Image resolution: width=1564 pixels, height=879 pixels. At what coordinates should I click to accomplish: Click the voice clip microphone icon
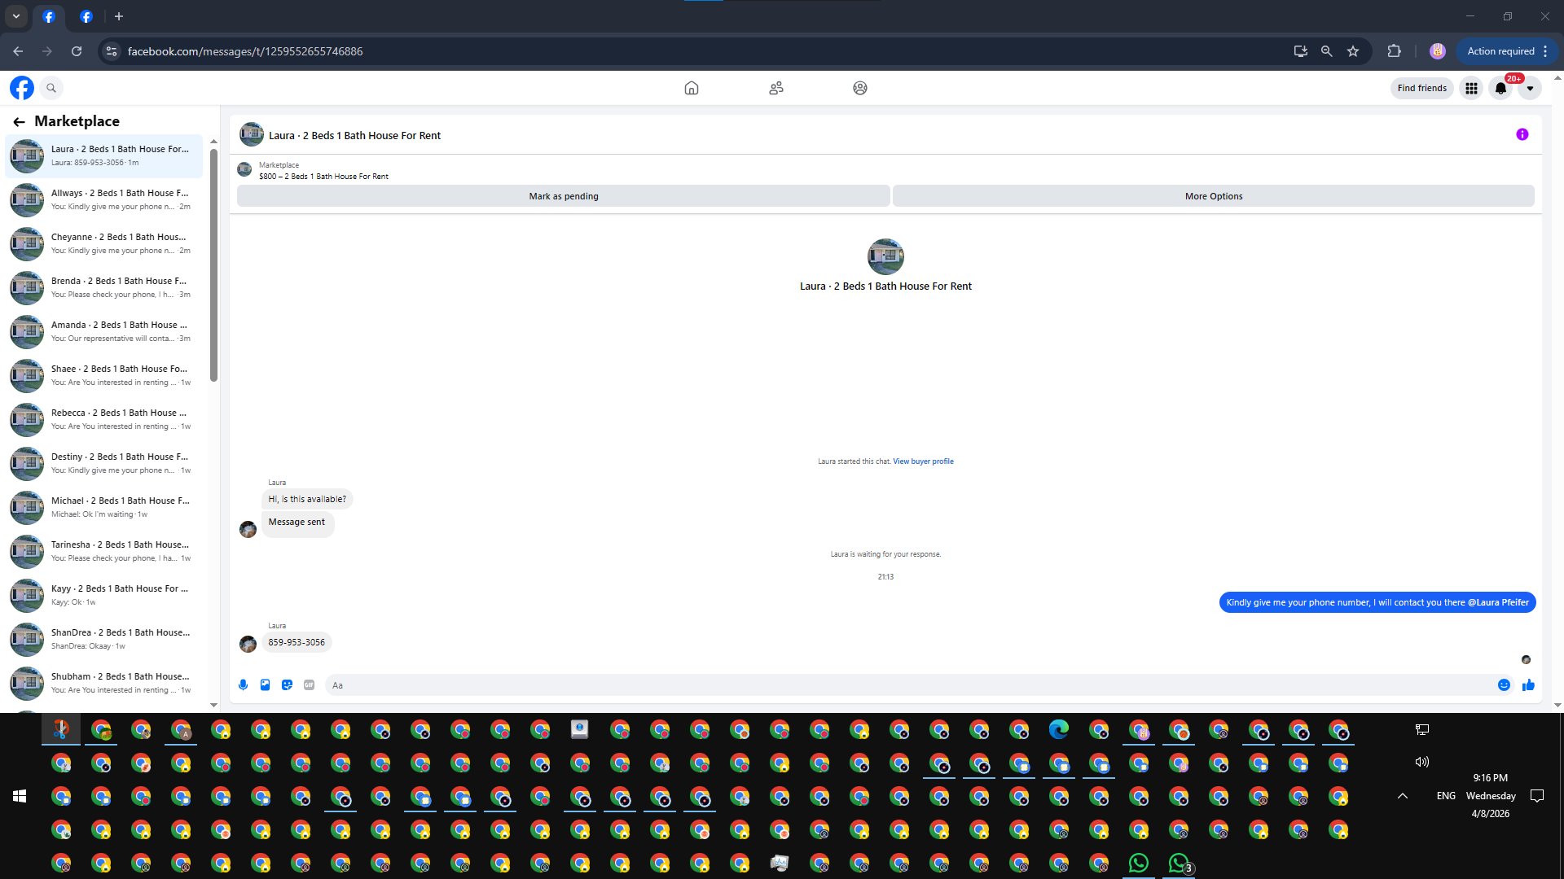tap(243, 685)
